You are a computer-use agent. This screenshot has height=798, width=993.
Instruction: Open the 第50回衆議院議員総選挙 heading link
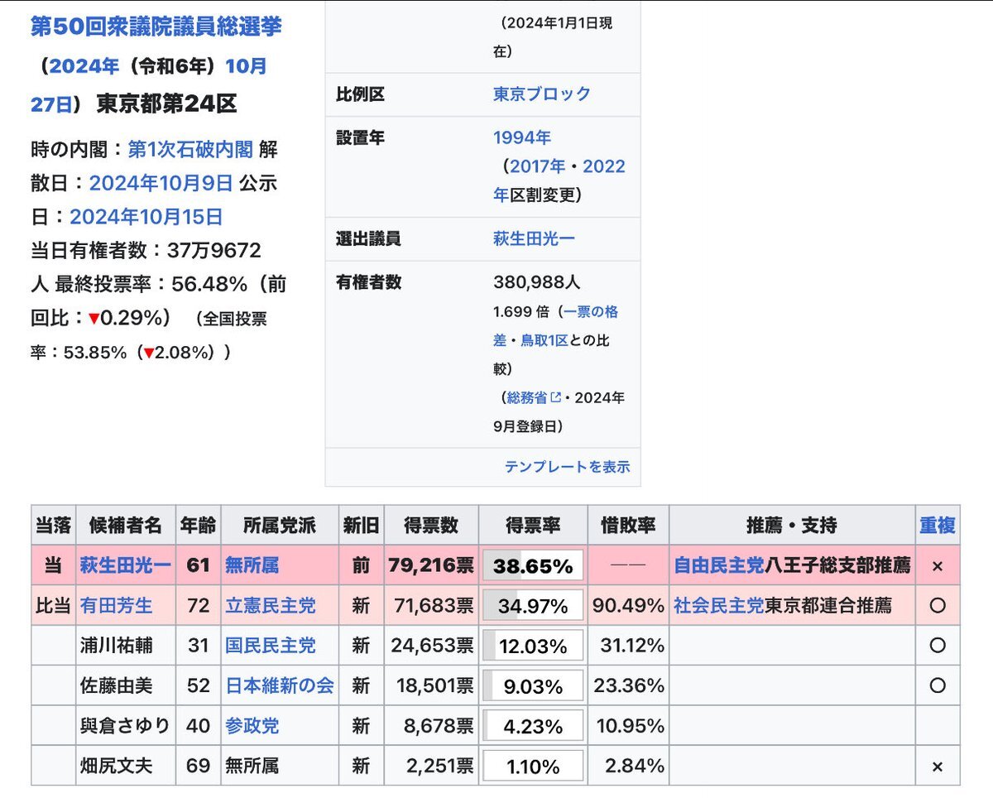(156, 26)
